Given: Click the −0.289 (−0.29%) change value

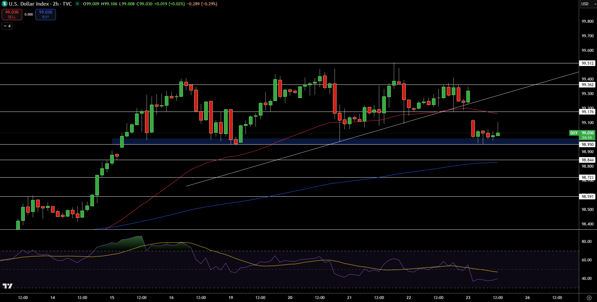Looking at the screenshot, I should (x=202, y=4).
